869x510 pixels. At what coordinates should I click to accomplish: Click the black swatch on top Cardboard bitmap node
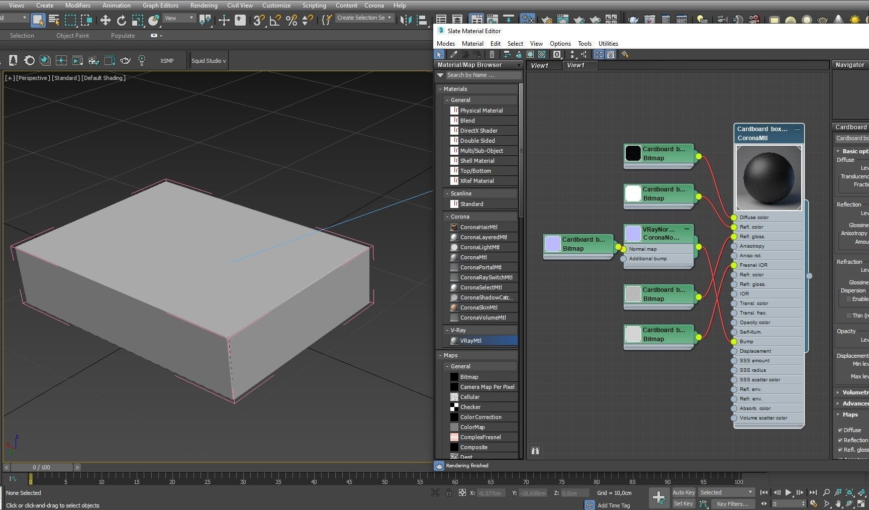click(633, 153)
